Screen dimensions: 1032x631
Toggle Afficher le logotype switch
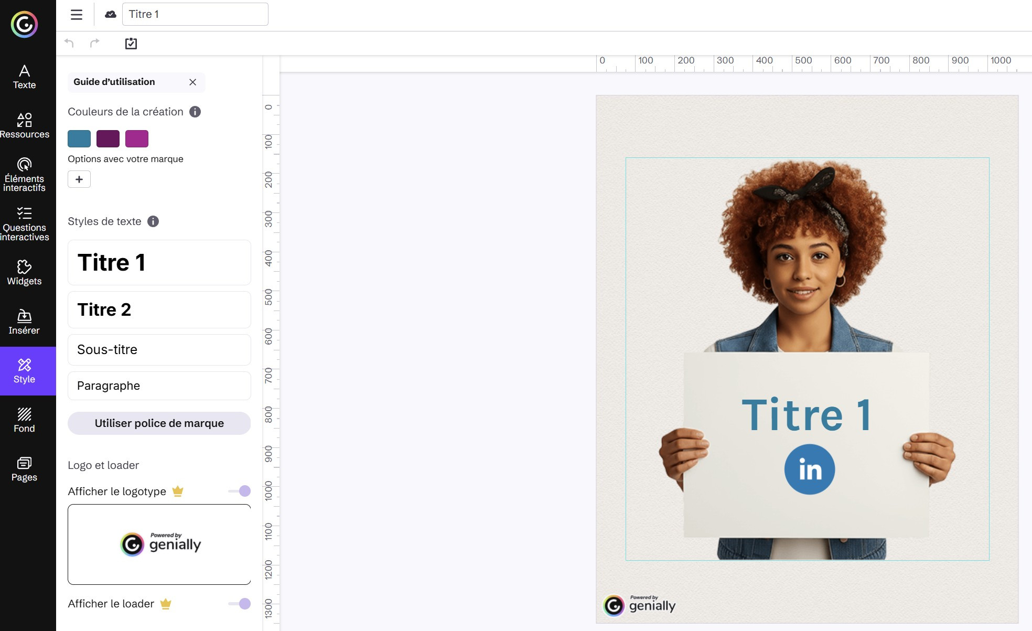(240, 491)
